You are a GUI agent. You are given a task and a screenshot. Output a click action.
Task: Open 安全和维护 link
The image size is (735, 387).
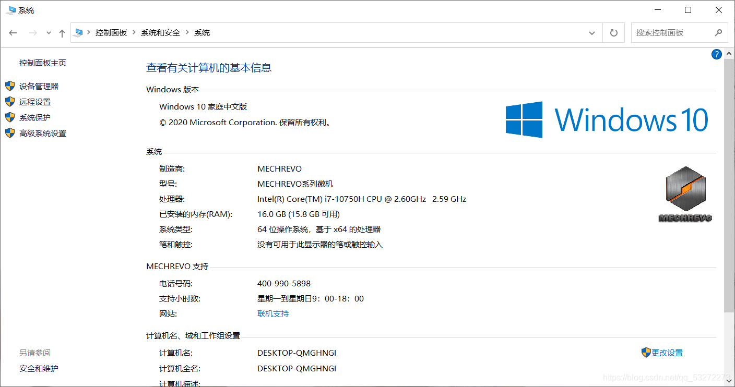[x=39, y=369]
